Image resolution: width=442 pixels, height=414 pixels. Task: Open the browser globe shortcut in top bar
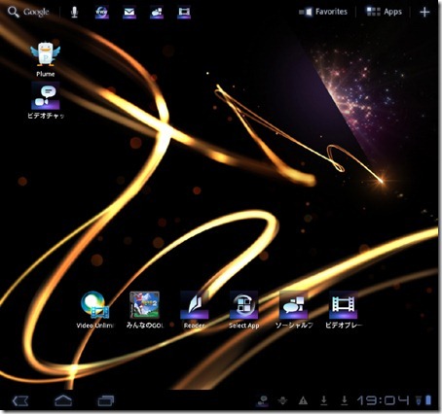[x=101, y=13]
